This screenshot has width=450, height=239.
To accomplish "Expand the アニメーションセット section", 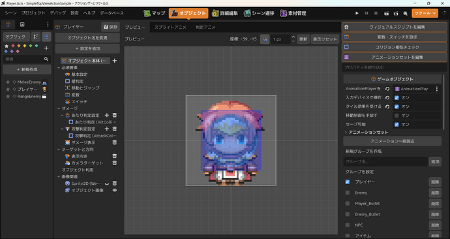I will point(346,133).
